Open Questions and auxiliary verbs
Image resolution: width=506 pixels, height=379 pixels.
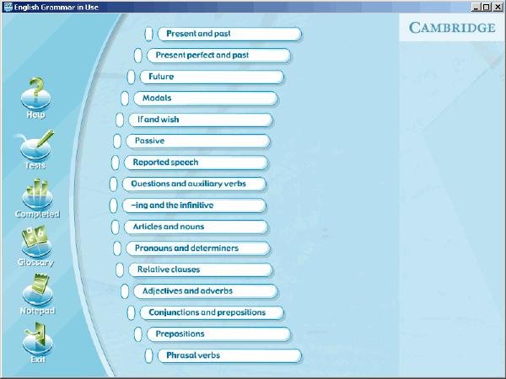click(194, 184)
